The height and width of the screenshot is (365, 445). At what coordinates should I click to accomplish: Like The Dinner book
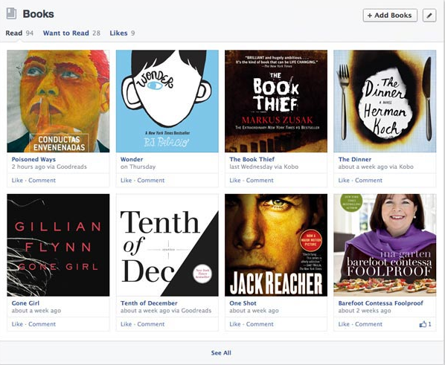(344, 180)
